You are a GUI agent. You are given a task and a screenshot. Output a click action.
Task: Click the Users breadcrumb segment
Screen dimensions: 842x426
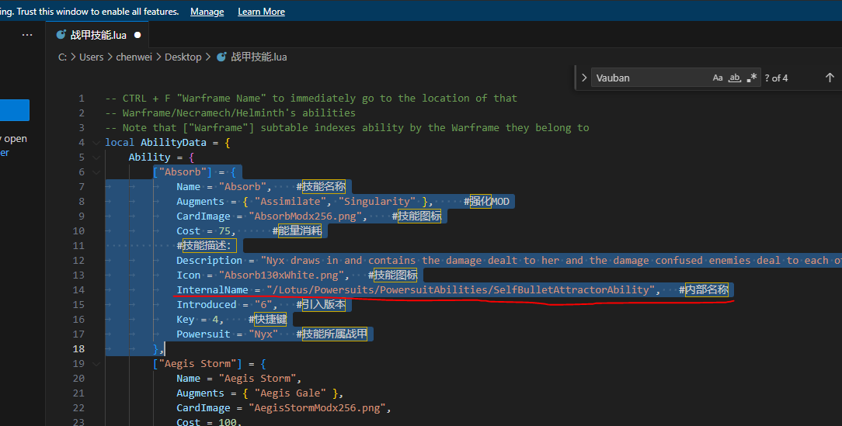coord(91,57)
